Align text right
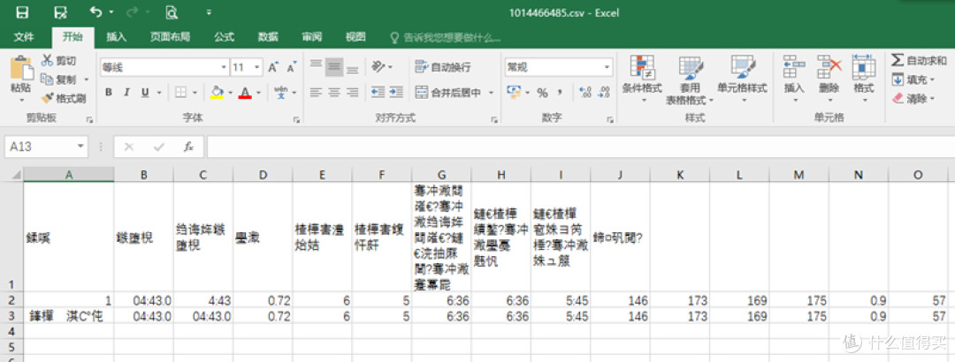 (x=352, y=93)
